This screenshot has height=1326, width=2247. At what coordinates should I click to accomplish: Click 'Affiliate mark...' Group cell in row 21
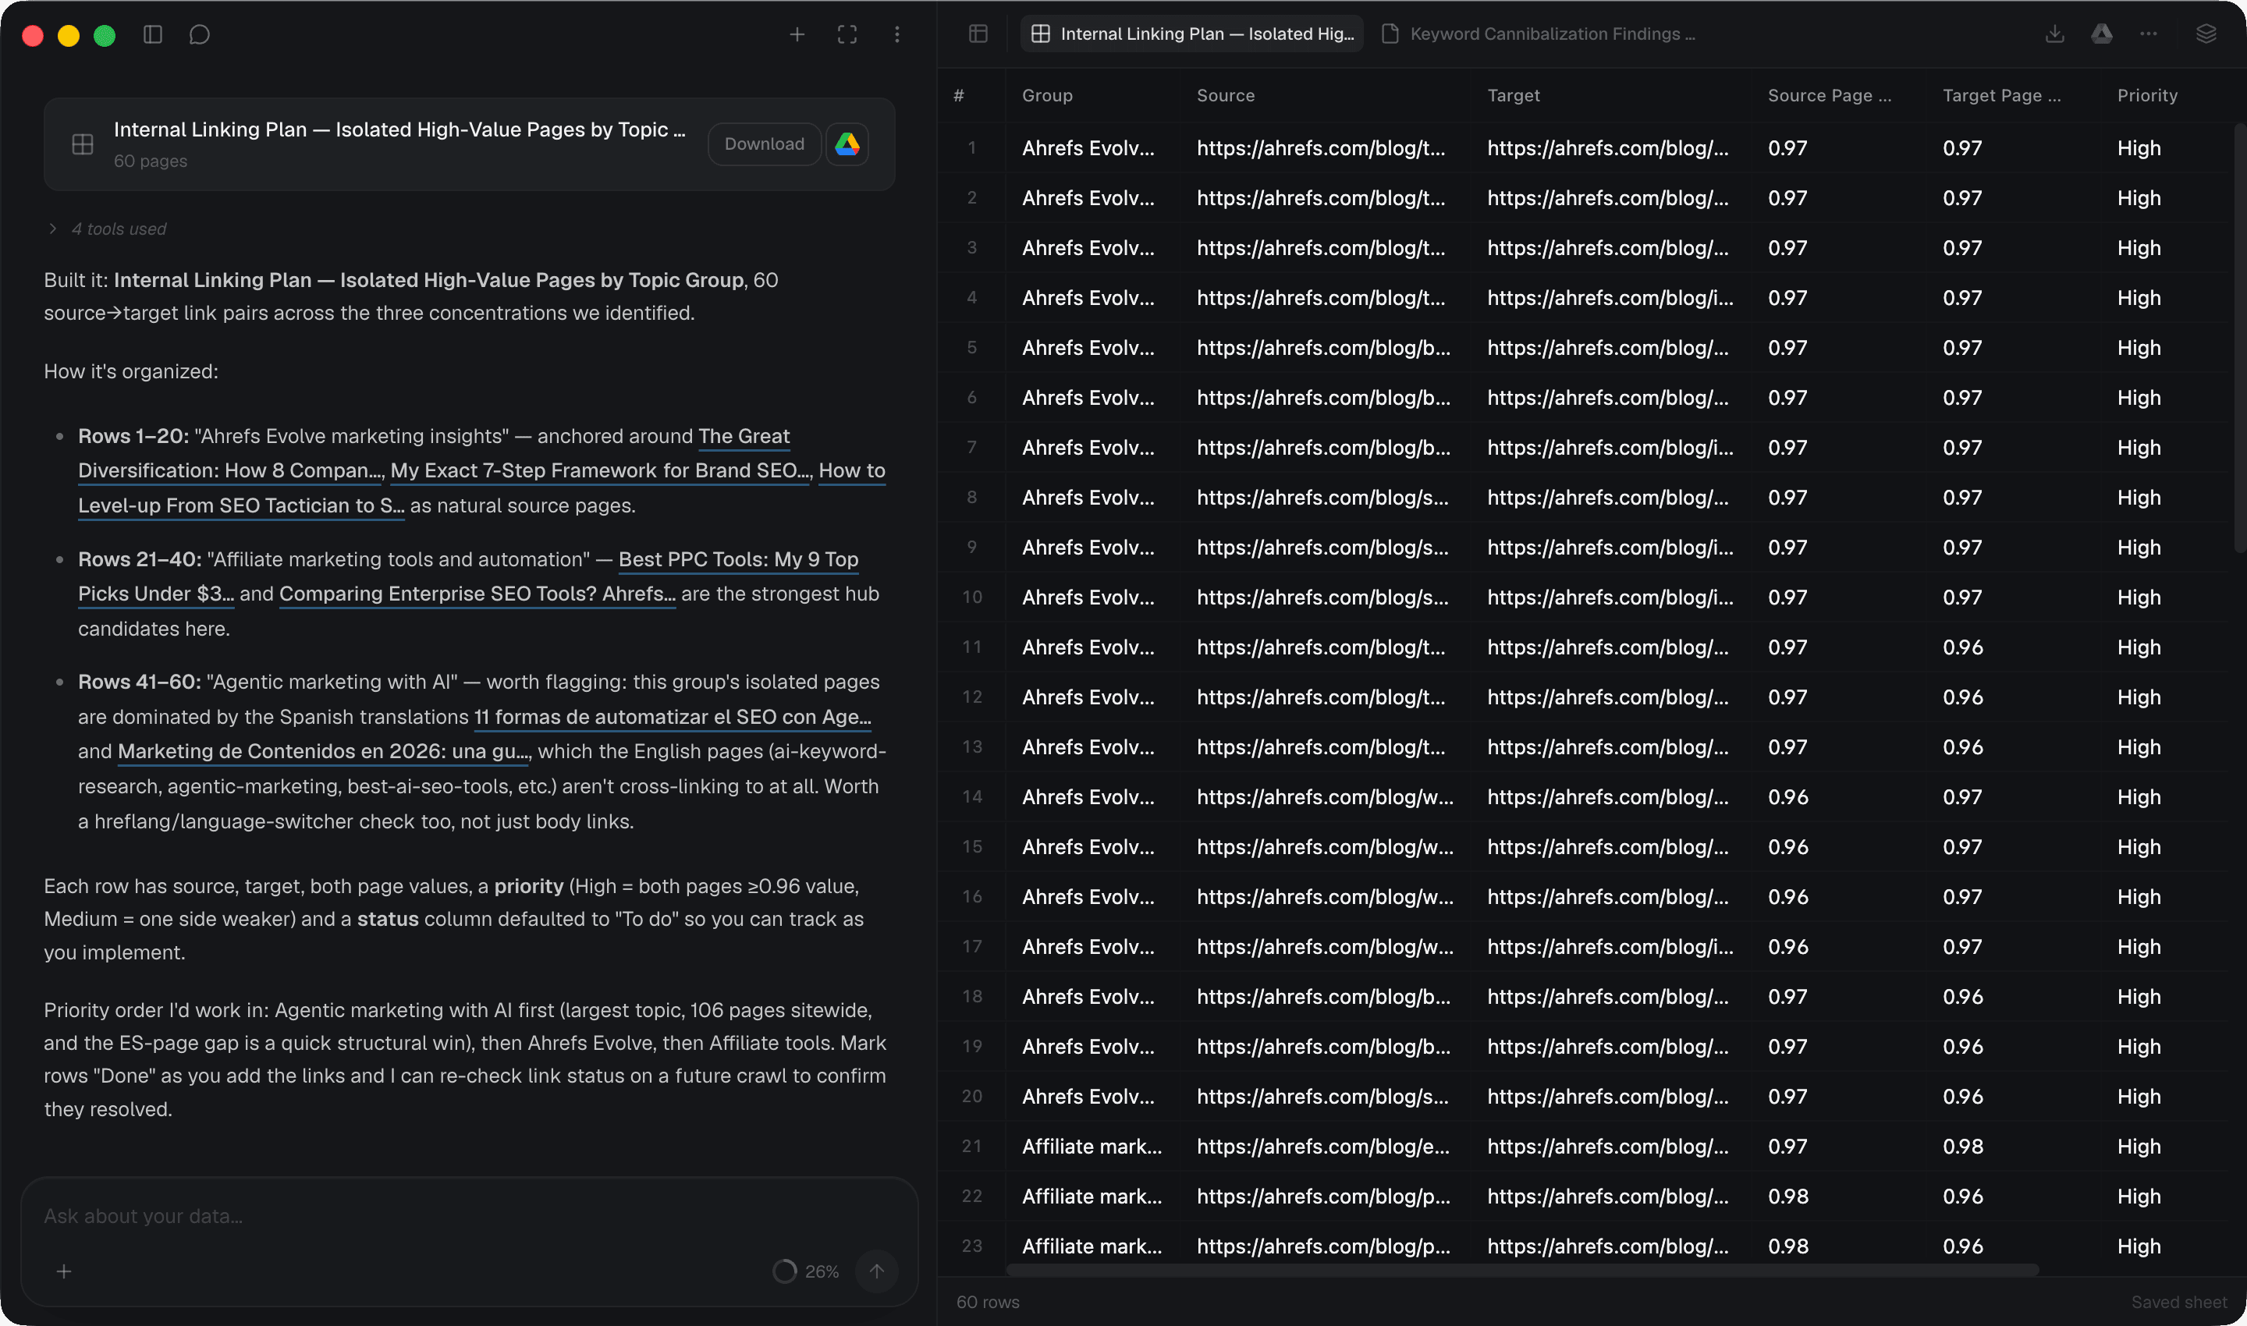click(x=1092, y=1146)
